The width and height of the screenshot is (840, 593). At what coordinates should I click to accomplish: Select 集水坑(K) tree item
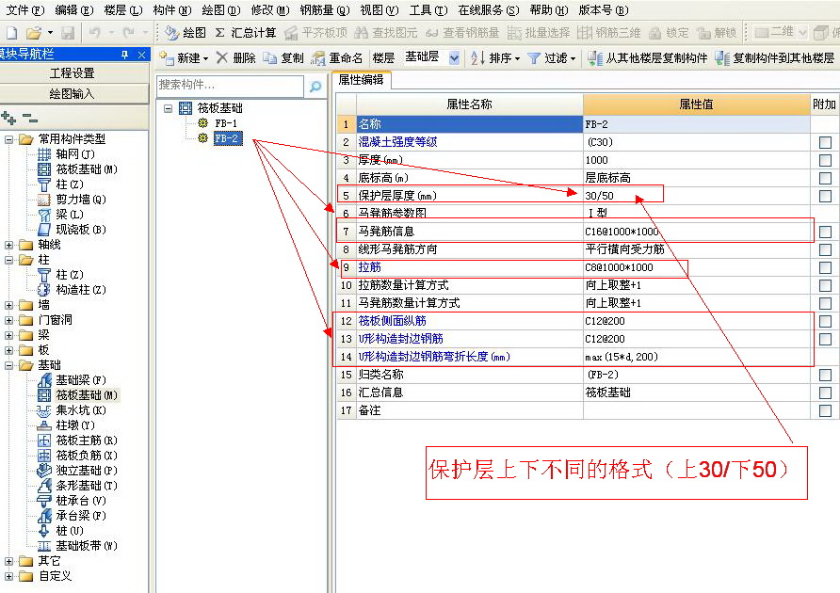[x=81, y=410]
